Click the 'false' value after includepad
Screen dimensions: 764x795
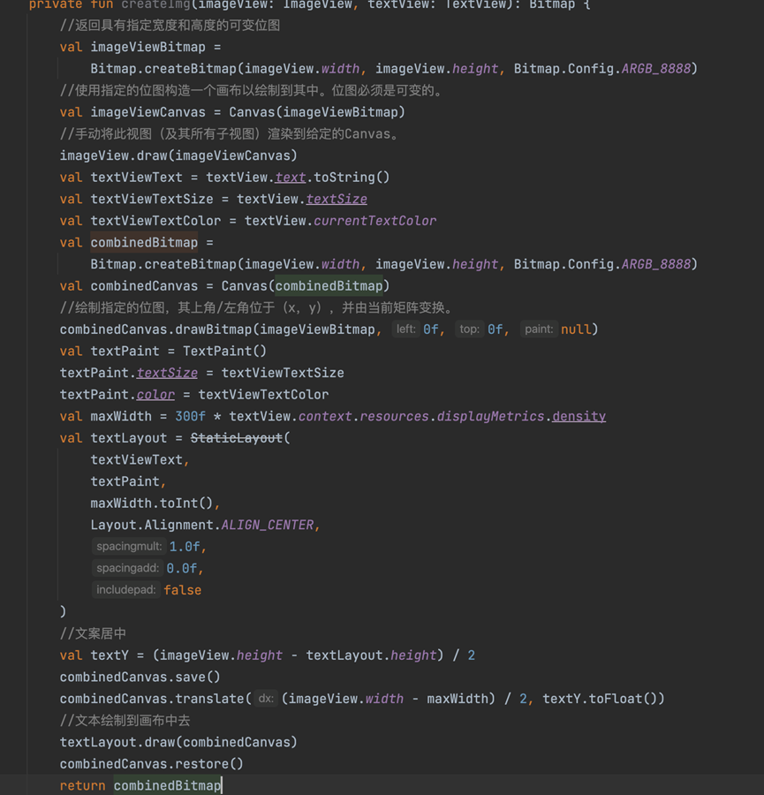click(183, 590)
